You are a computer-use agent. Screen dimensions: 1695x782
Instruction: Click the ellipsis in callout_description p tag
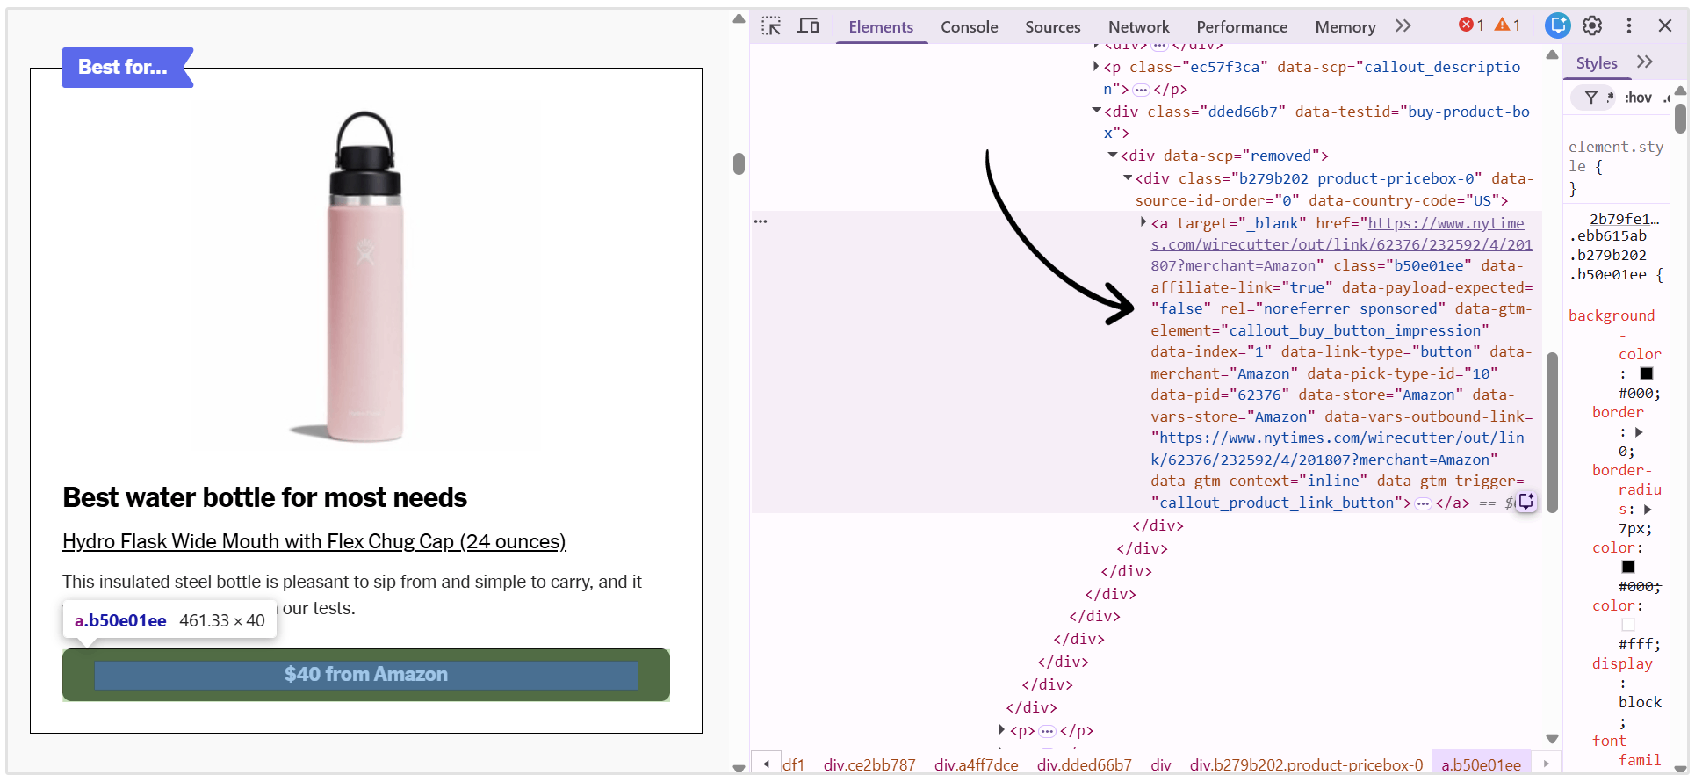click(x=1141, y=90)
